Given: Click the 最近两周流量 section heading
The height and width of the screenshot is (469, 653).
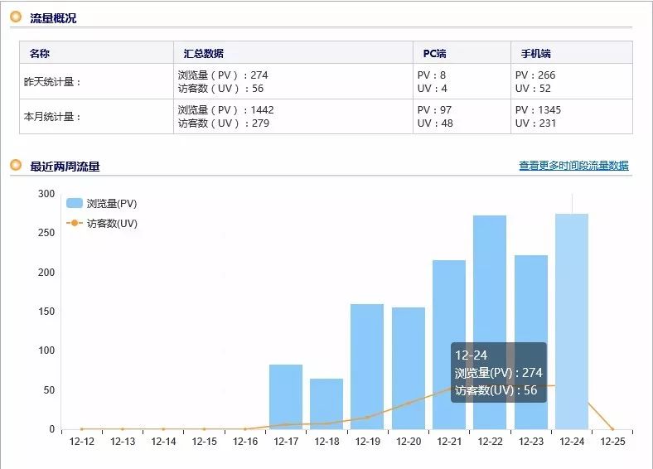Looking at the screenshot, I should 65,167.
